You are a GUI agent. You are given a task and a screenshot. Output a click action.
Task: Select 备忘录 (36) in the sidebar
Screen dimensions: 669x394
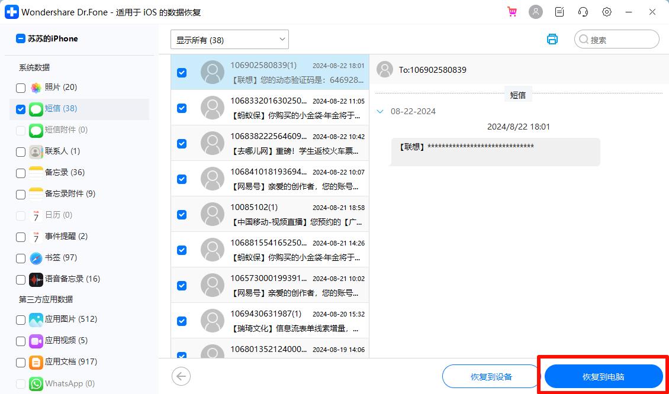[x=65, y=173]
